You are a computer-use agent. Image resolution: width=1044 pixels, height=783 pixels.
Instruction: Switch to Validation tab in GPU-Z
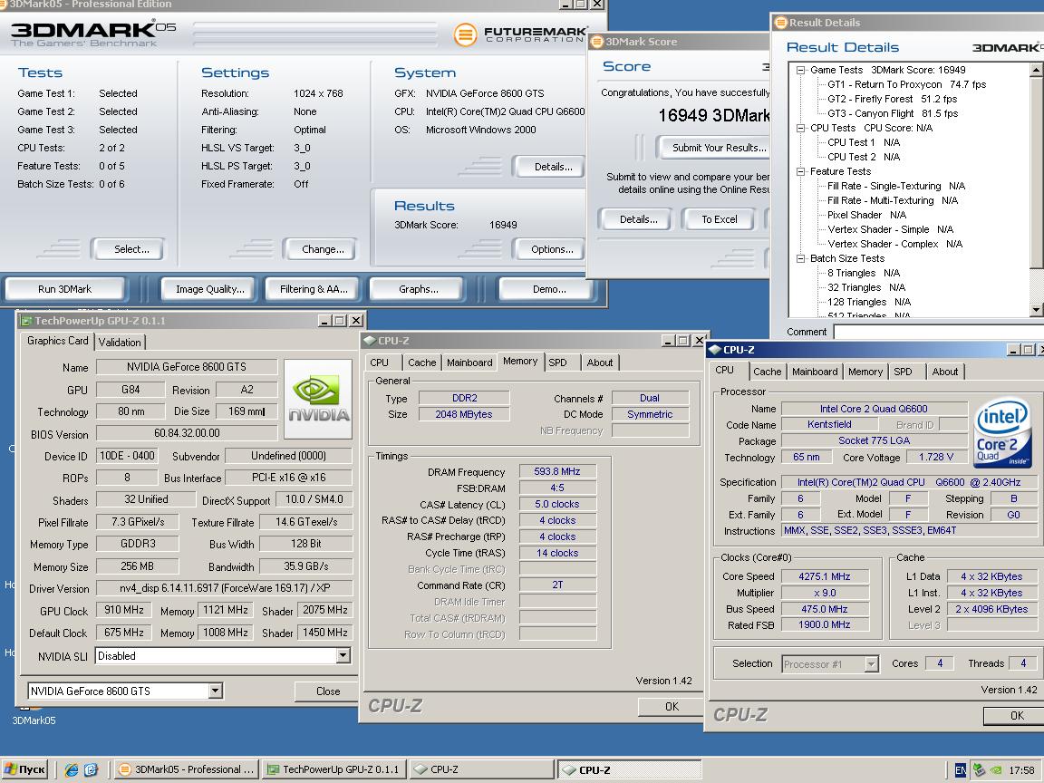pyautogui.click(x=120, y=343)
